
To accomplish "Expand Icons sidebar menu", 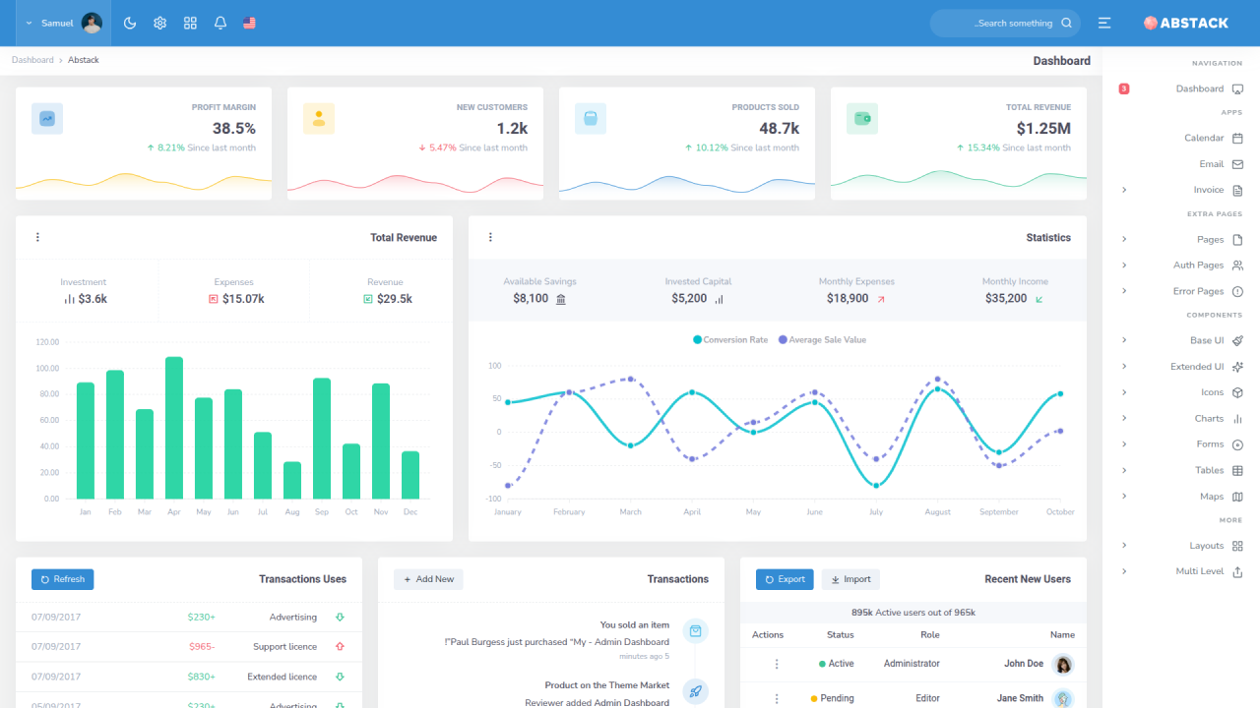I will click(x=1181, y=392).
